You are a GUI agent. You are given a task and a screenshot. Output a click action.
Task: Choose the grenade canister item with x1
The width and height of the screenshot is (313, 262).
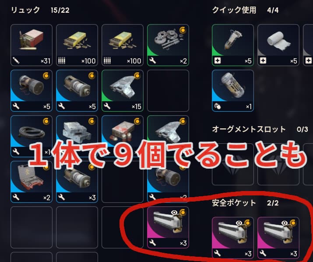click(233, 91)
